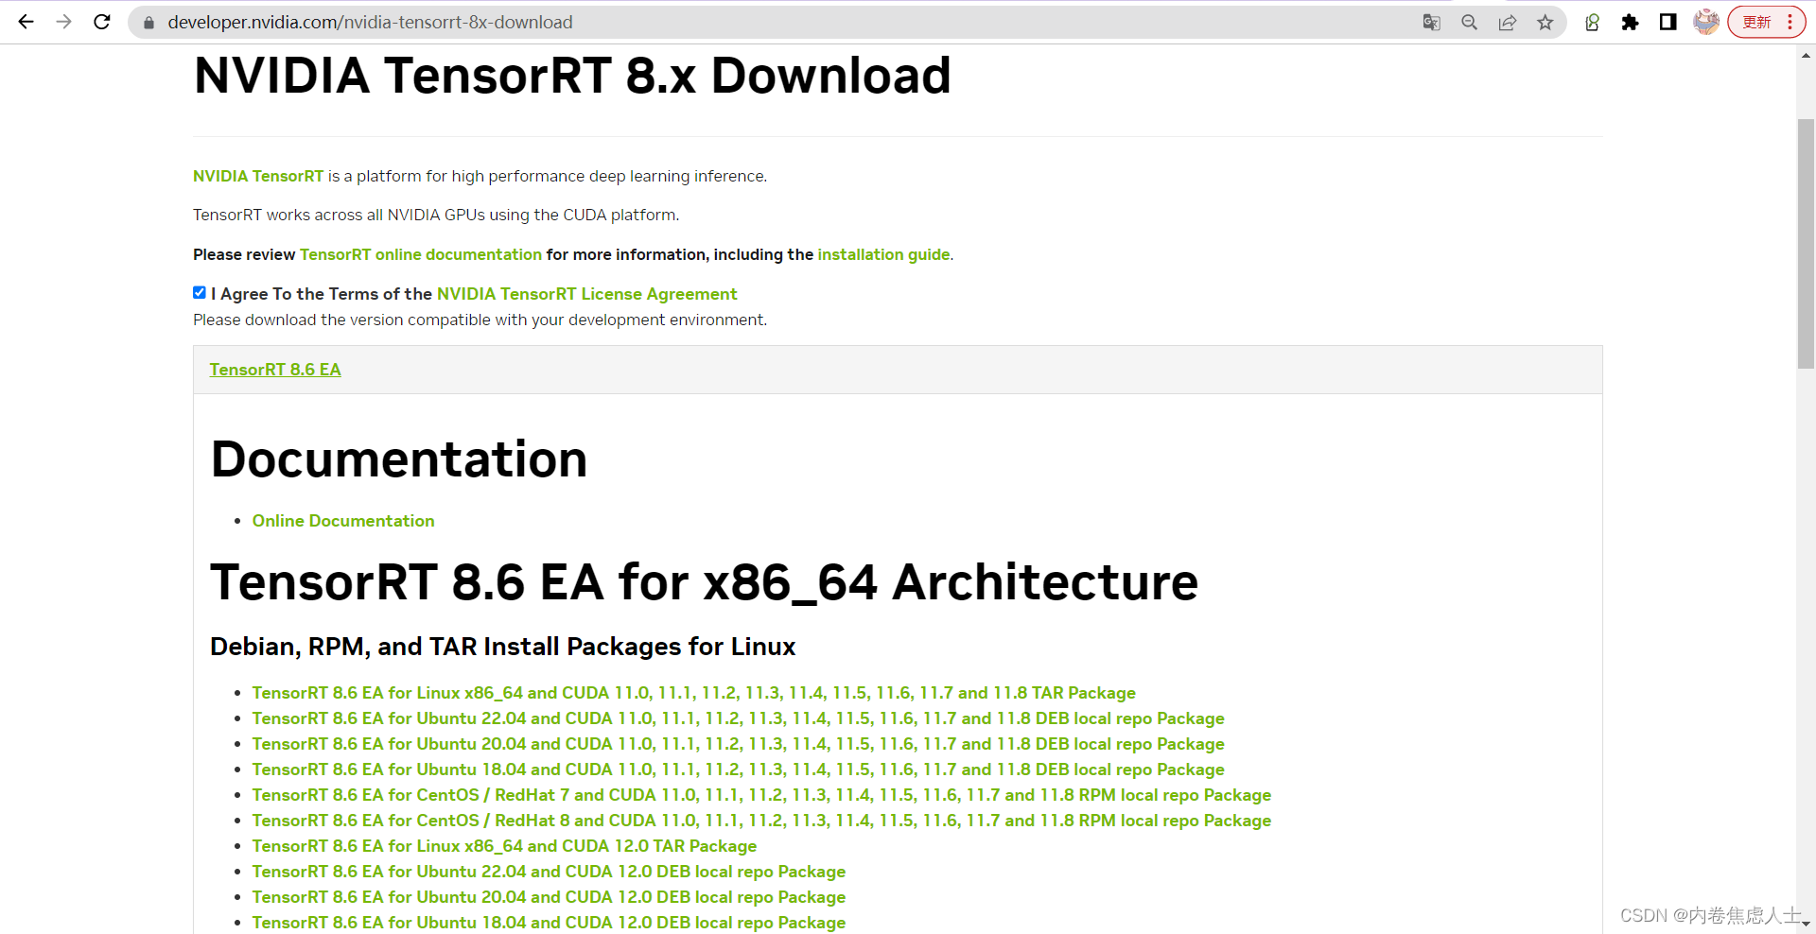Screen dimensions: 1816x934
Task: Download Ubuntu 22.04 CUDA 11.x DEB package
Action: 738,718
